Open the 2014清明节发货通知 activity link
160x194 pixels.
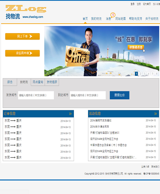[x=101, y=121]
